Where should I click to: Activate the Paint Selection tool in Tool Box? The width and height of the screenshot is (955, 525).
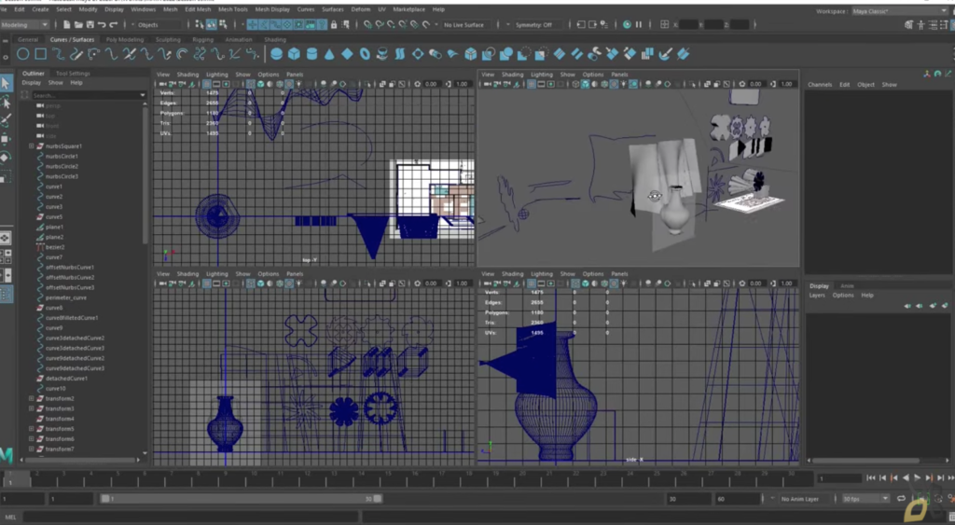(6, 120)
